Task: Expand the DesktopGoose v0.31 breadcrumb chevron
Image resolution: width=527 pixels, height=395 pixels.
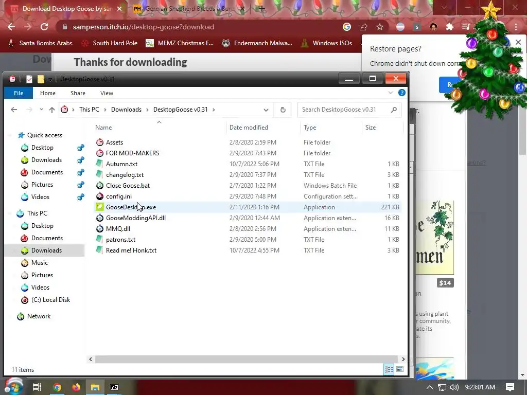Action: point(214,110)
